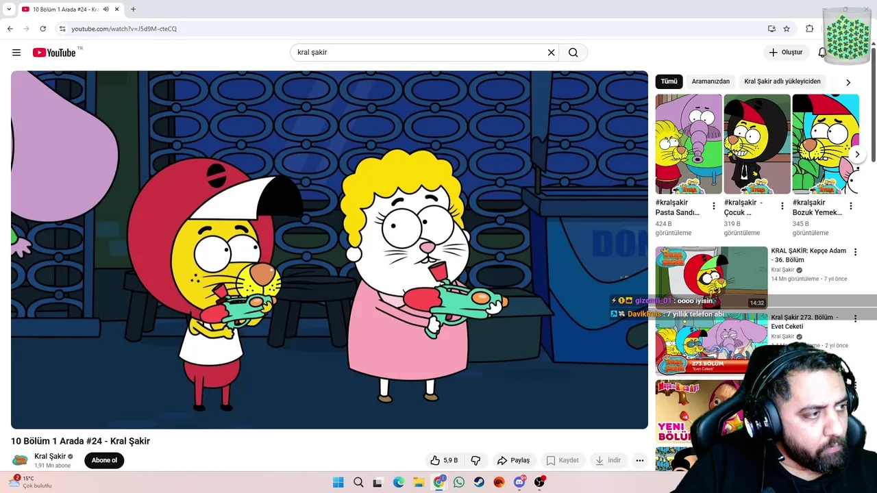Select the Kral Şakir adlı yükleyiciden chip
This screenshot has width=877, height=493.
[782, 81]
